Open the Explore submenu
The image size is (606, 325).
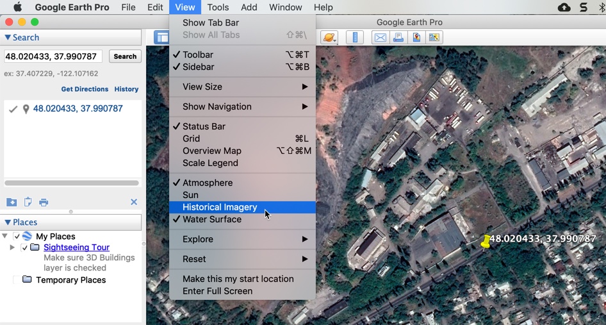[242, 239]
